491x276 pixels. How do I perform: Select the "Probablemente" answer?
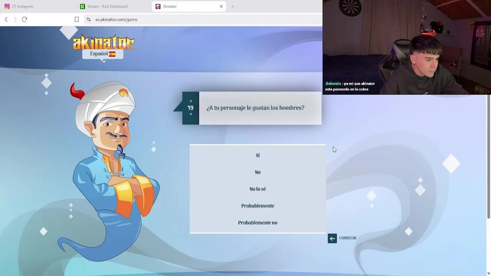257,206
